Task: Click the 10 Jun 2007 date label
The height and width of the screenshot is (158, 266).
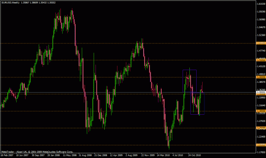Action: [x=22, y=155]
